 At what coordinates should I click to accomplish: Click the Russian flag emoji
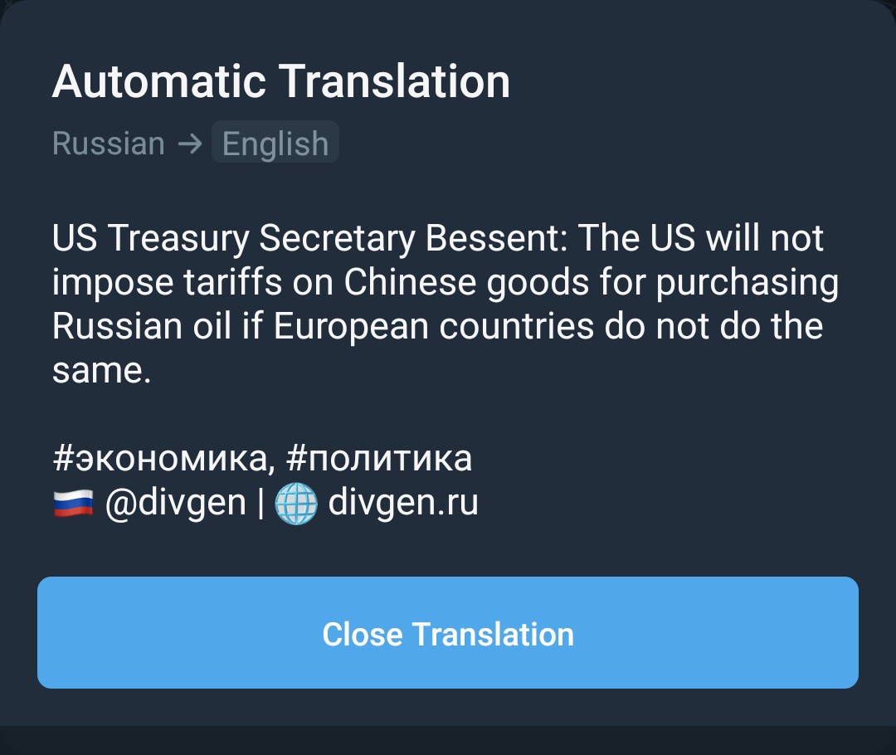point(73,503)
